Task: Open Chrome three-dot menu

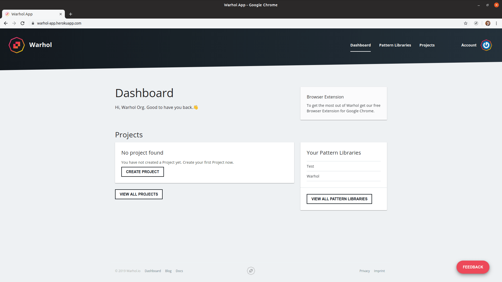Action: [x=496, y=23]
